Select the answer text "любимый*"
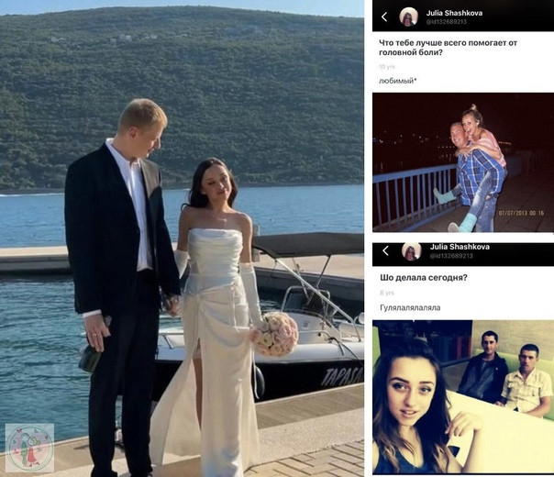The image size is (554, 477). point(397,82)
